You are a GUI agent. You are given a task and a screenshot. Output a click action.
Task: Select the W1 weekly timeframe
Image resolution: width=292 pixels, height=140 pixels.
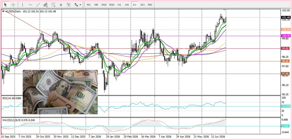[x=142, y=5]
